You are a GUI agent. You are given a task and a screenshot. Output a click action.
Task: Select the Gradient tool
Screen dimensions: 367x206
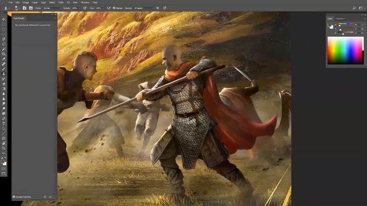coord(3,89)
